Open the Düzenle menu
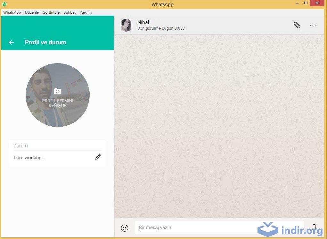The width and height of the screenshot is (327, 239). tap(32, 12)
